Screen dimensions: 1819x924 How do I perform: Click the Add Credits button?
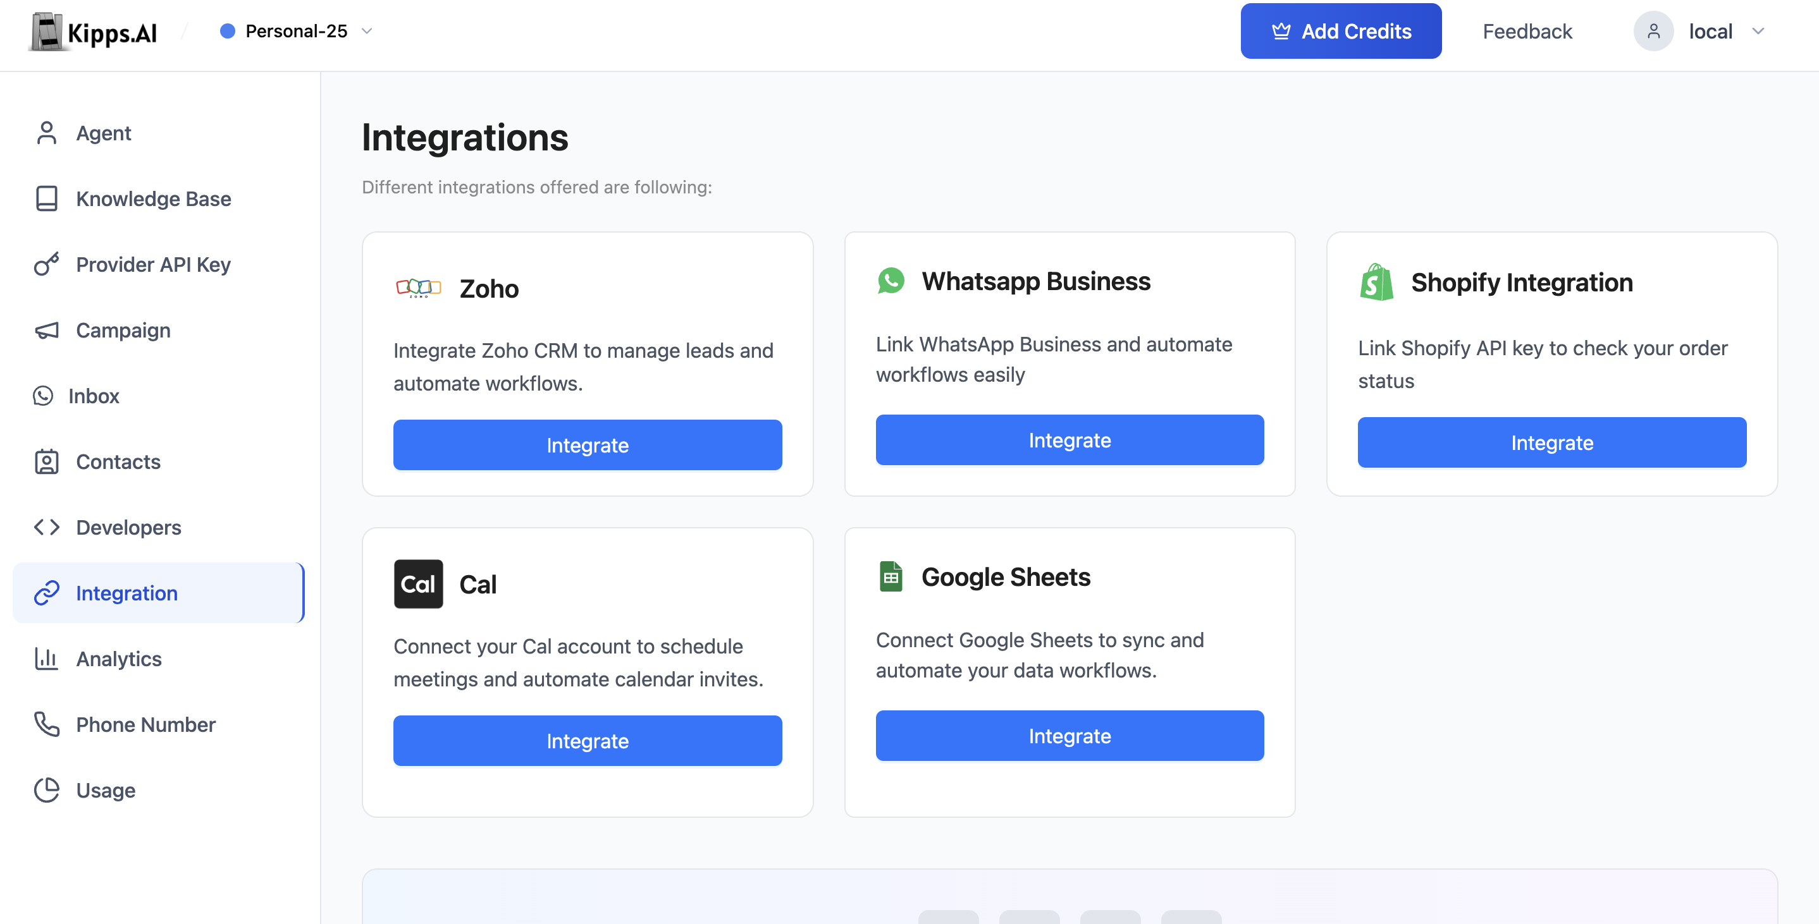pyautogui.click(x=1340, y=31)
